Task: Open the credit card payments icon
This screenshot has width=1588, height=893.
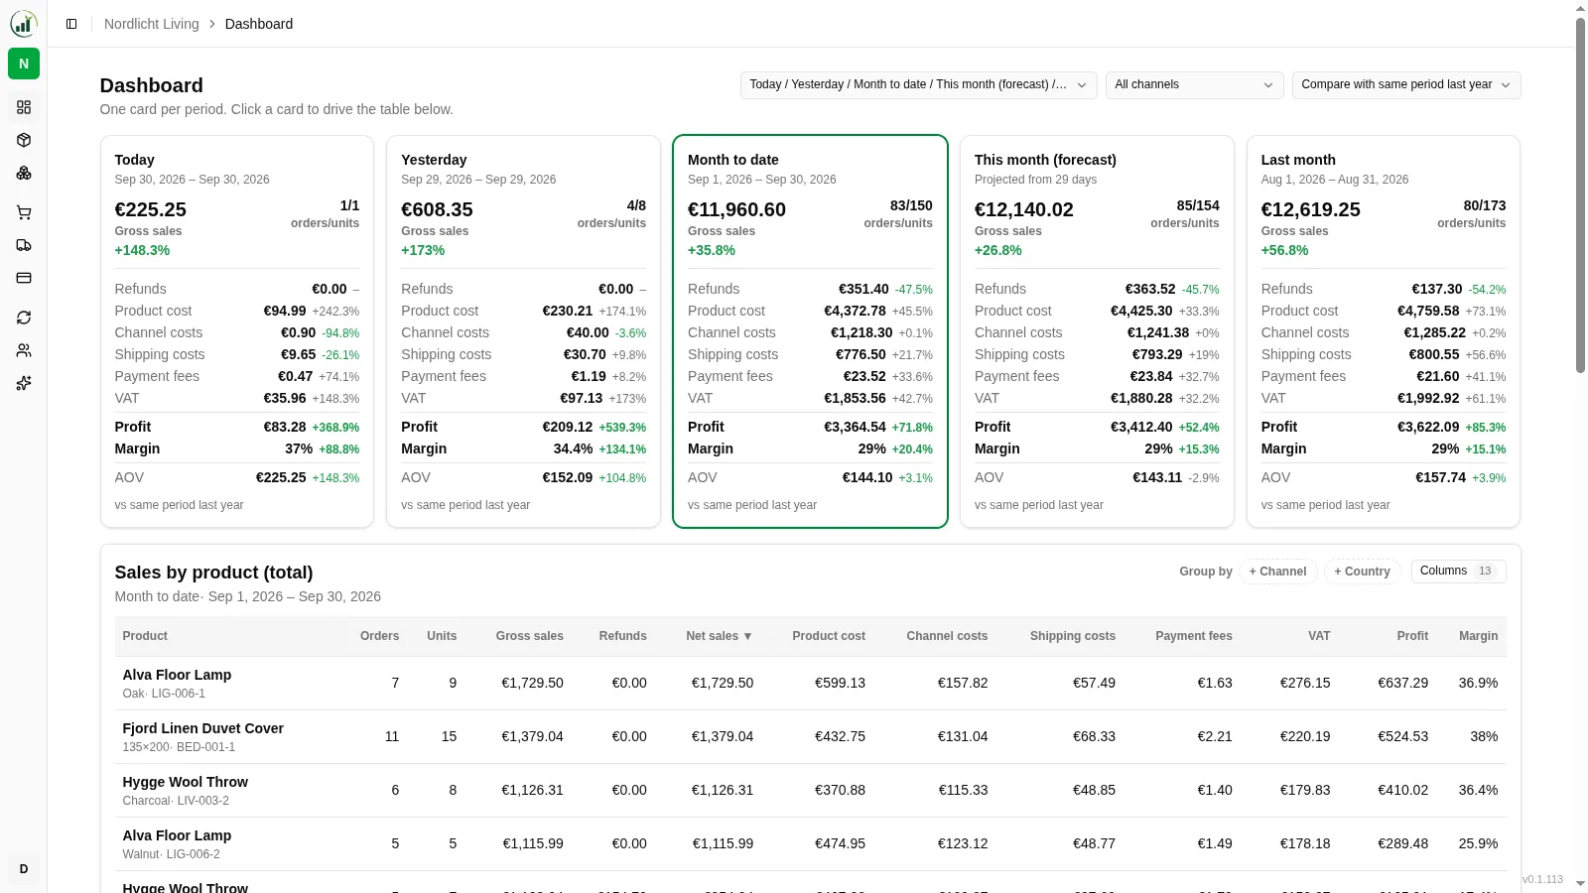Action: pyautogui.click(x=24, y=278)
